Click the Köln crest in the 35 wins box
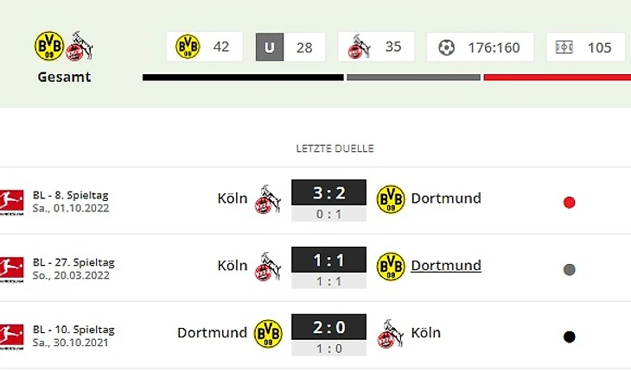Viewport: 631px width, 371px height. [359, 47]
